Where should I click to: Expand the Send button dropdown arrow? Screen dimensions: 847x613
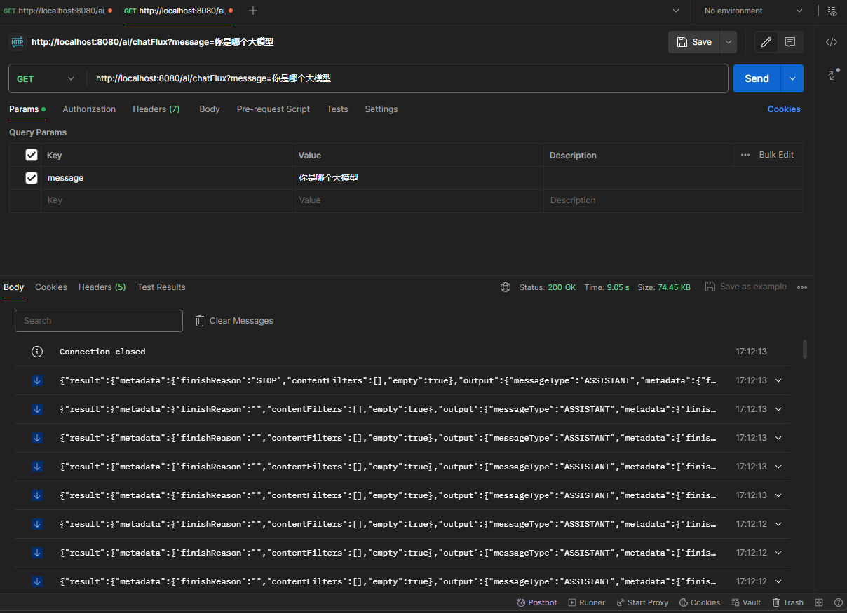click(x=792, y=78)
